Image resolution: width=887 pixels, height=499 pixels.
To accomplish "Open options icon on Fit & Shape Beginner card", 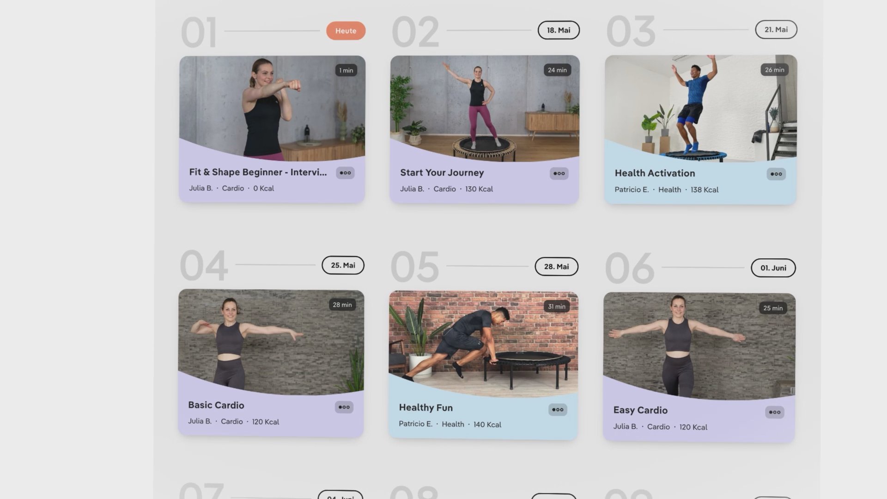I will point(345,173).
